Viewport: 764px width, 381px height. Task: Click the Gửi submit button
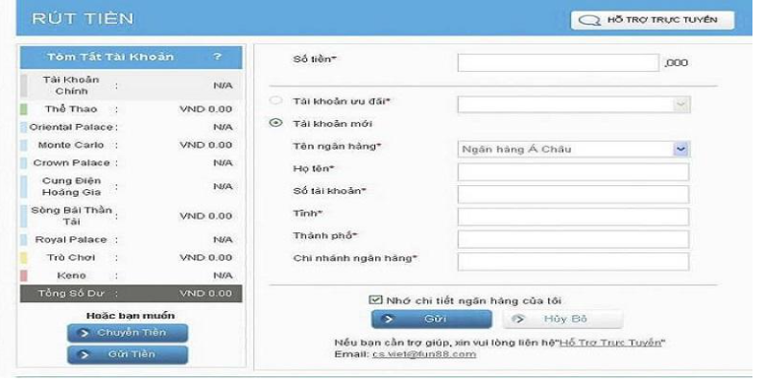[x=432, y=320]
